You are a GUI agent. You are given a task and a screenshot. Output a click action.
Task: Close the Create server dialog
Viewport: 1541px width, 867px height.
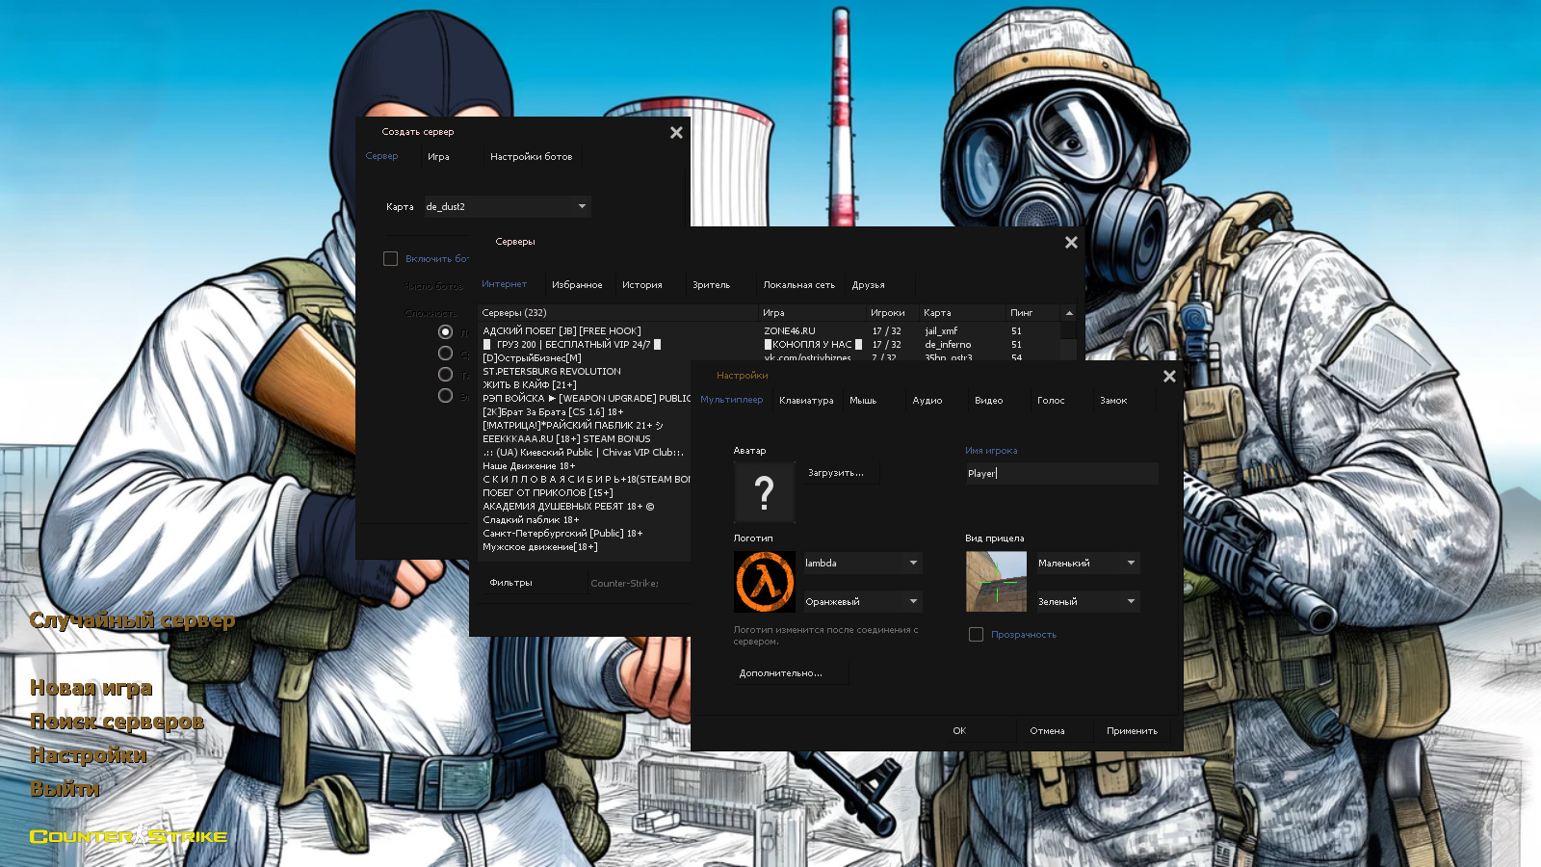(x=676, y=133)
